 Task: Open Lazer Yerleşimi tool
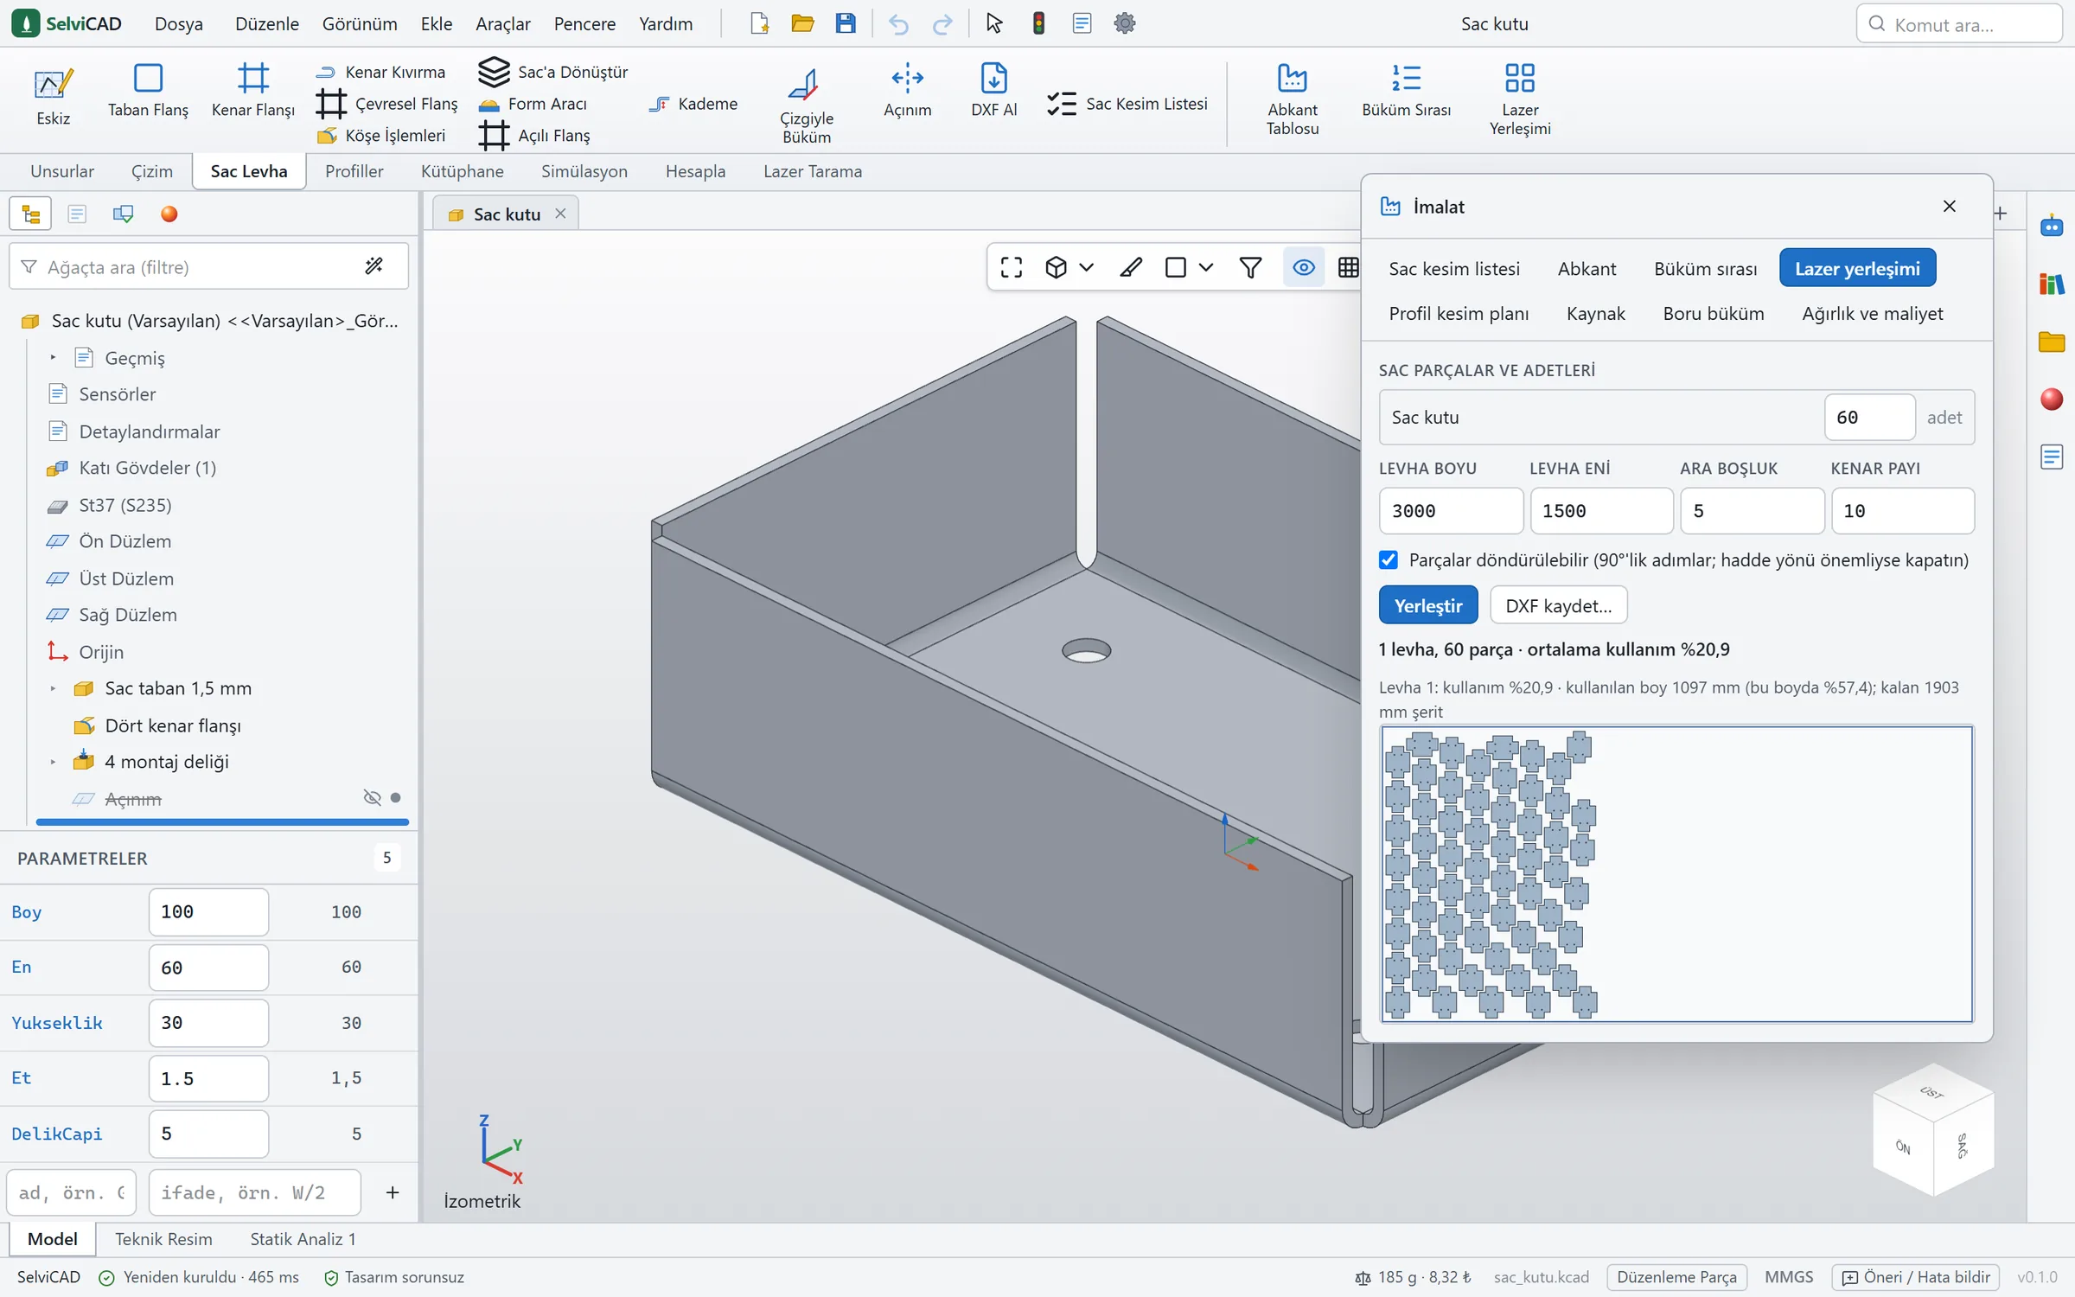tap(1519, 99)
